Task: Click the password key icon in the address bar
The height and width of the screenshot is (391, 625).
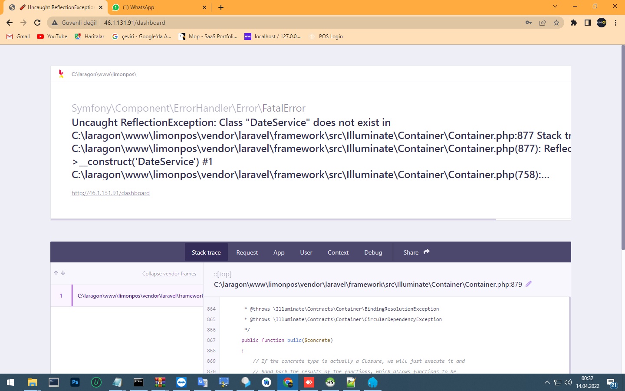Action: (x=528, y=23)
